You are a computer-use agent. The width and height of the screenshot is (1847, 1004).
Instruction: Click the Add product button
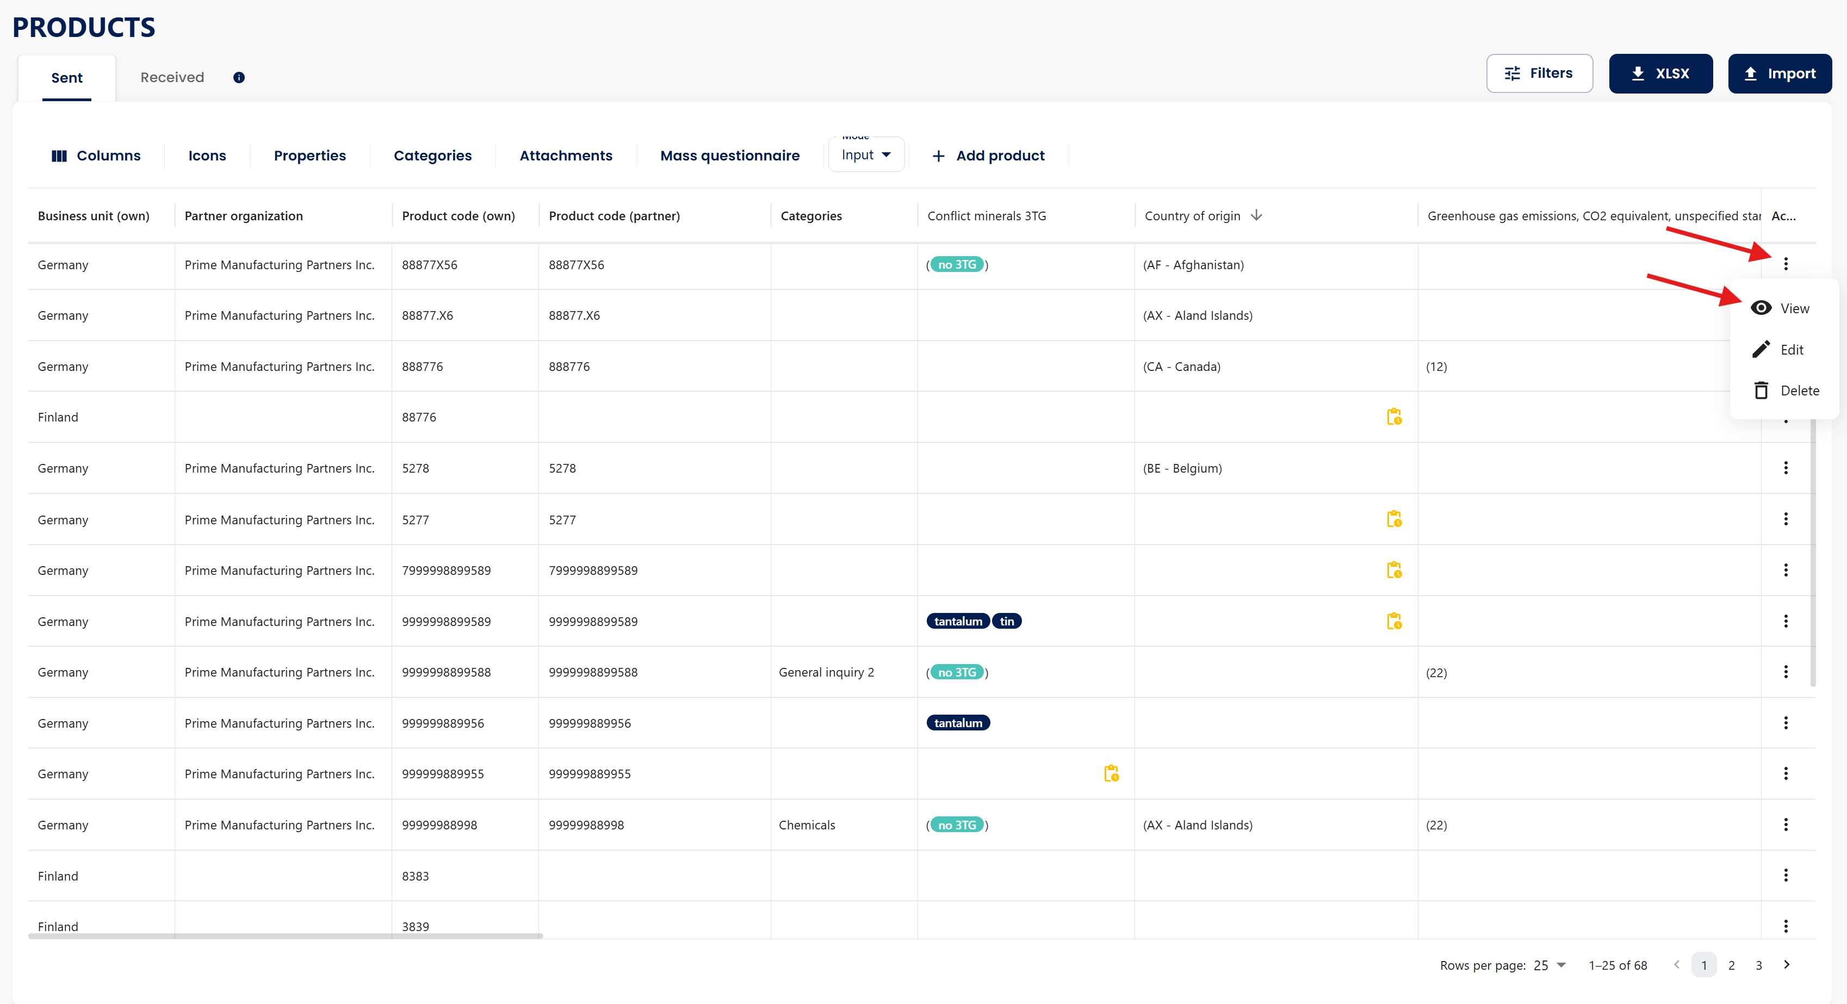pyautogui.click(x=988, y=156)
